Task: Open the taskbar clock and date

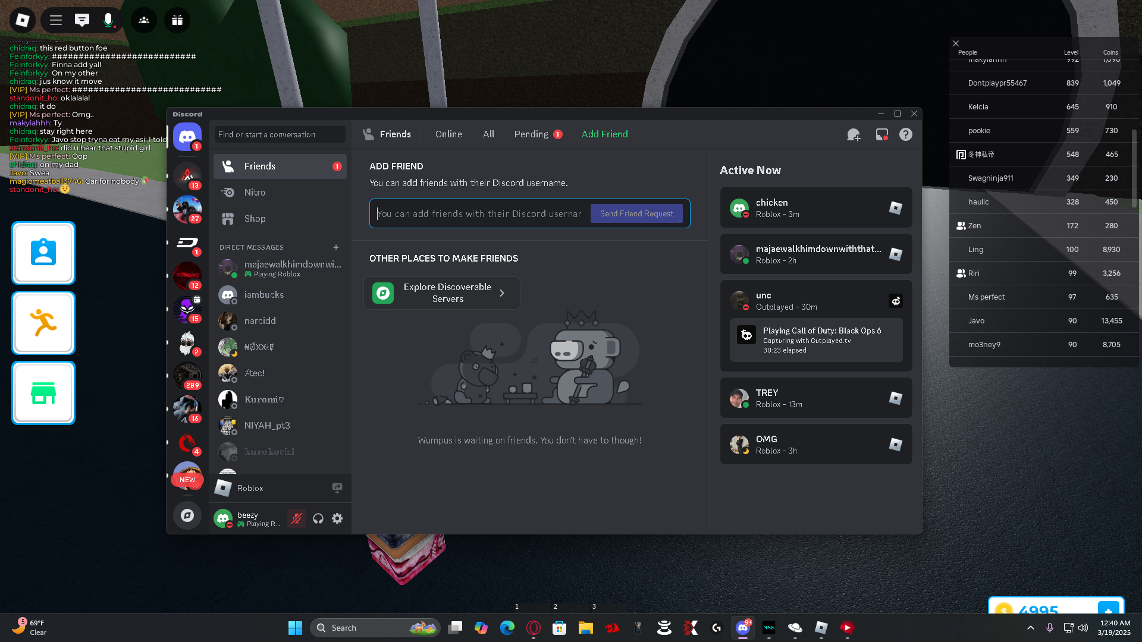Action: pyautogui.click(x=1115, y=628)
